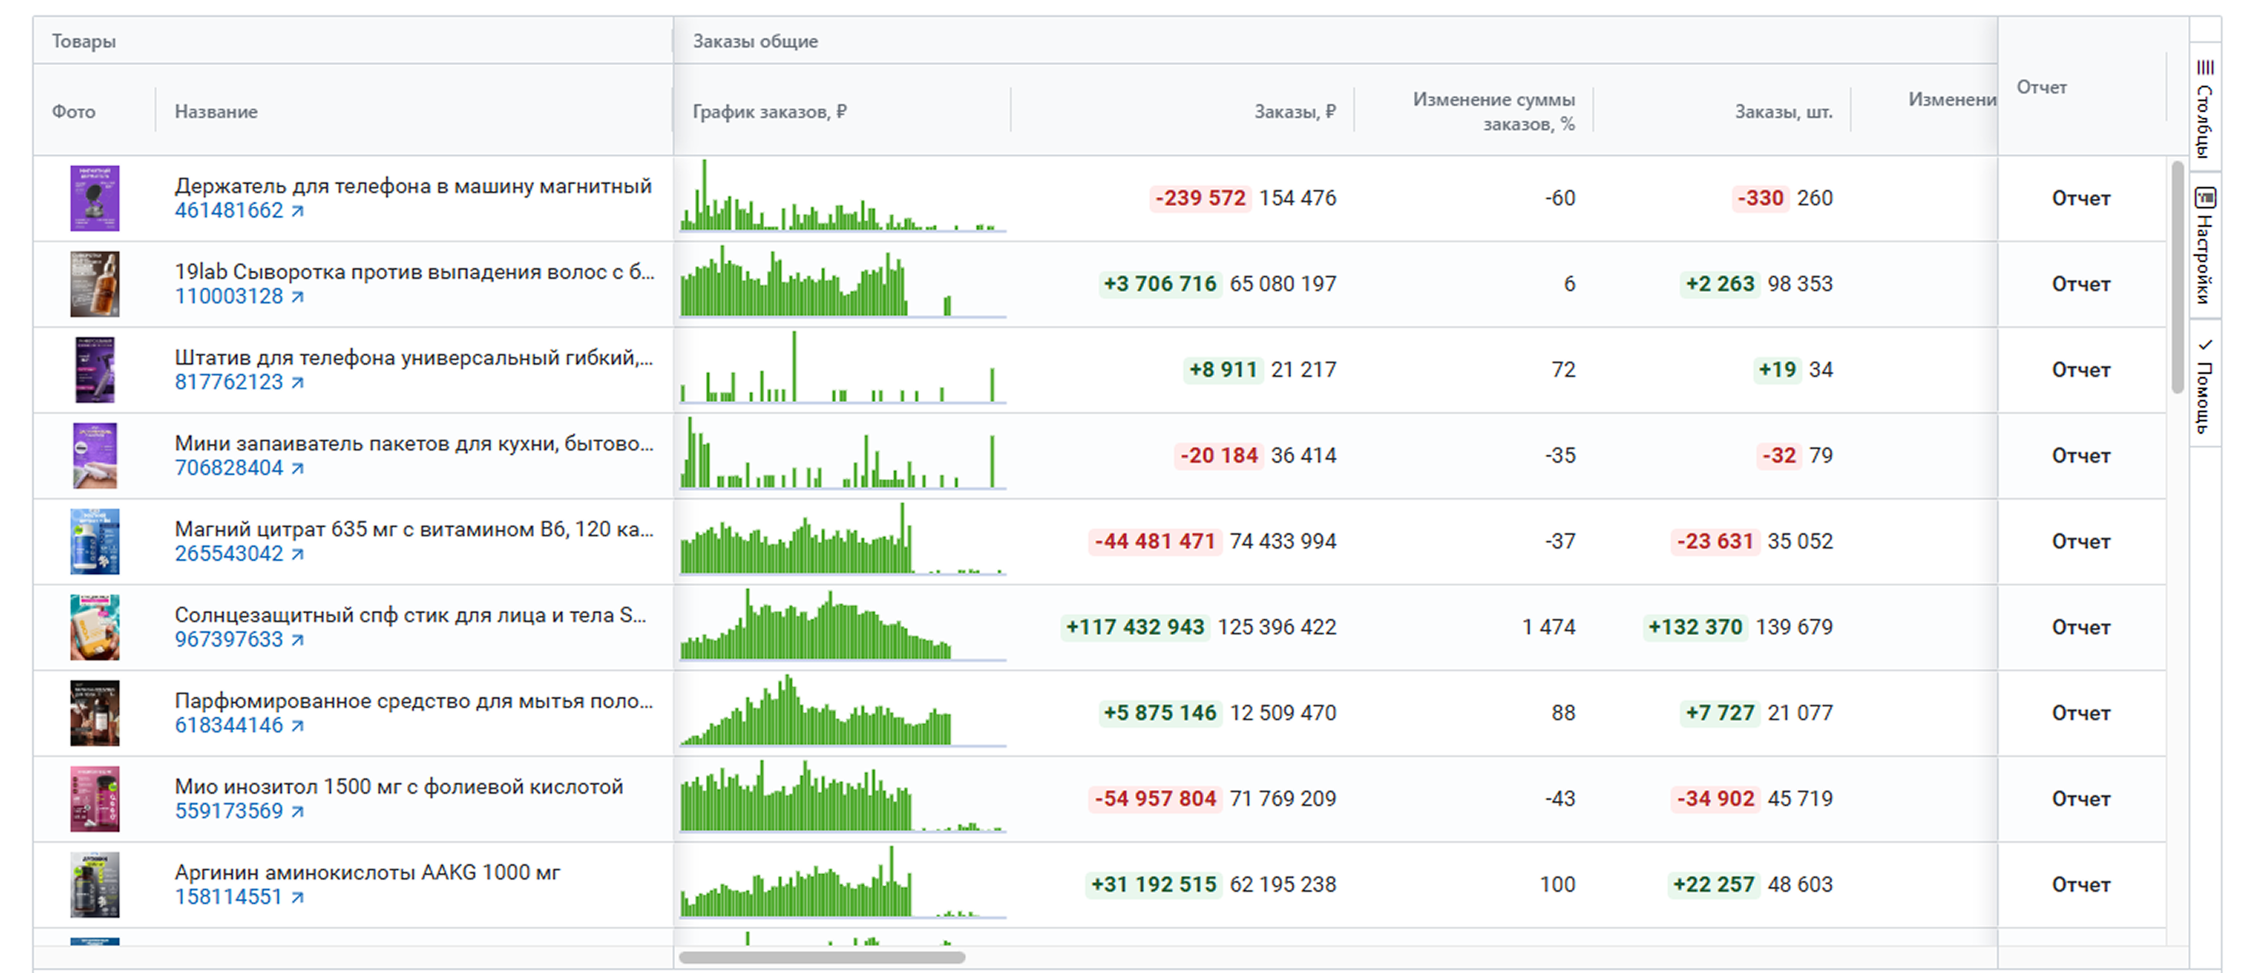Open the 19lab serum product photo
The height and width of the screenshot is (973, 2247).
pyautogui.click(x=94, y=283)
